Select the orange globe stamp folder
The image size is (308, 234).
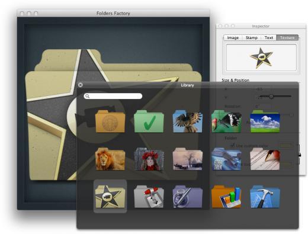(x=110, y=121)
